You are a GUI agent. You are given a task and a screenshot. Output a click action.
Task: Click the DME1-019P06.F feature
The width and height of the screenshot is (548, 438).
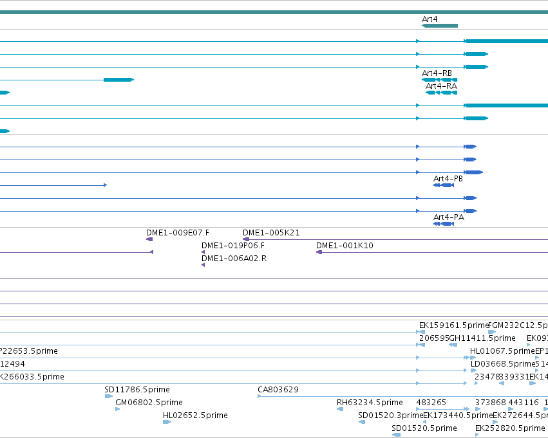[203, 252]
